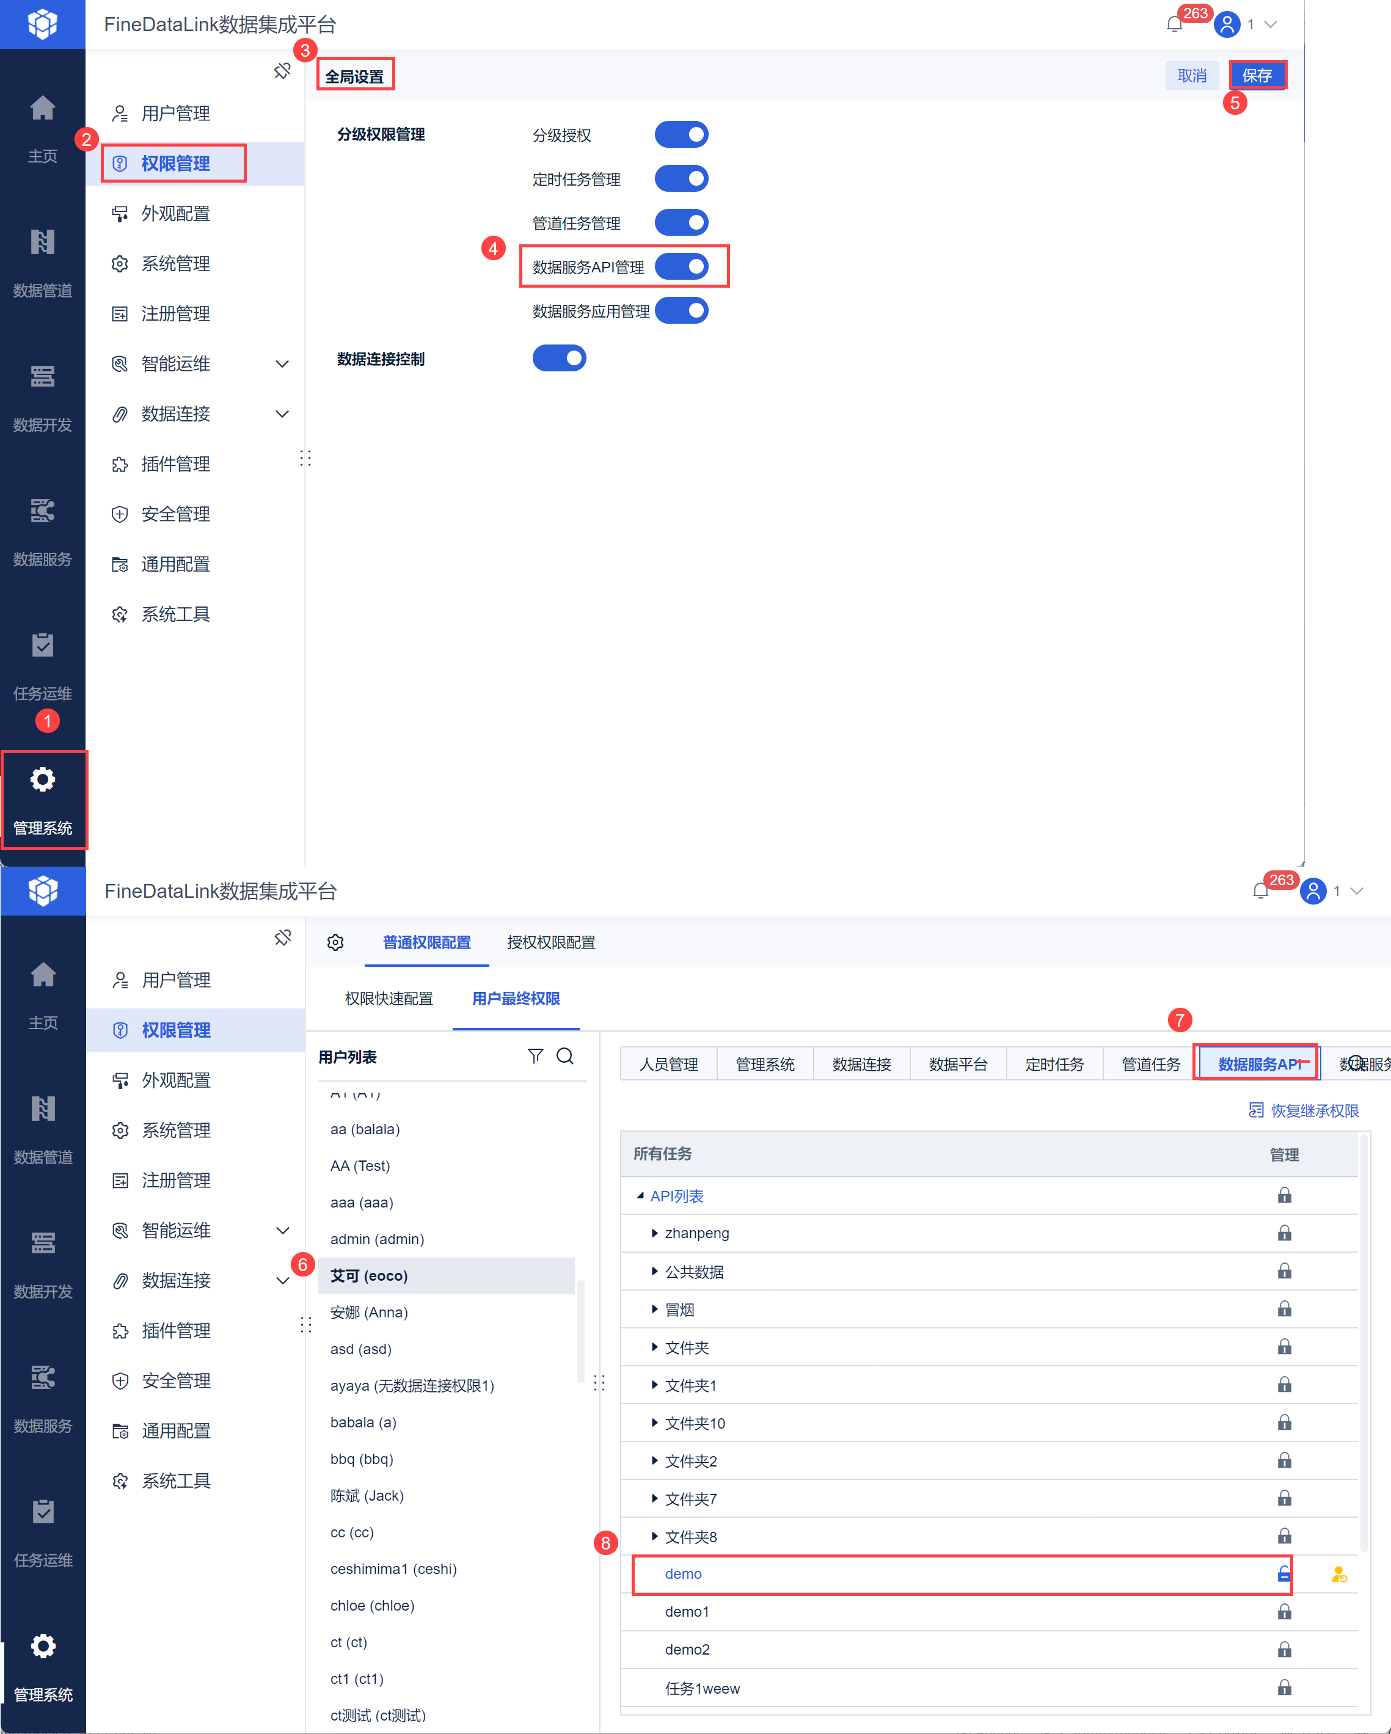1391x1734 pixels.
Task: Select user 安娜 (Anna)
Action: 447,1313
